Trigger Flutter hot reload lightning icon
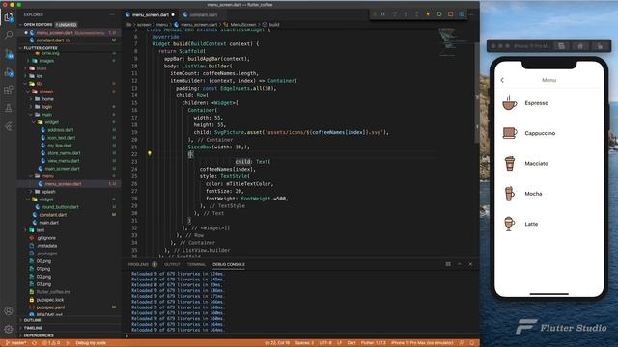Screen dimensions: 618x347 tap(428, 14)
